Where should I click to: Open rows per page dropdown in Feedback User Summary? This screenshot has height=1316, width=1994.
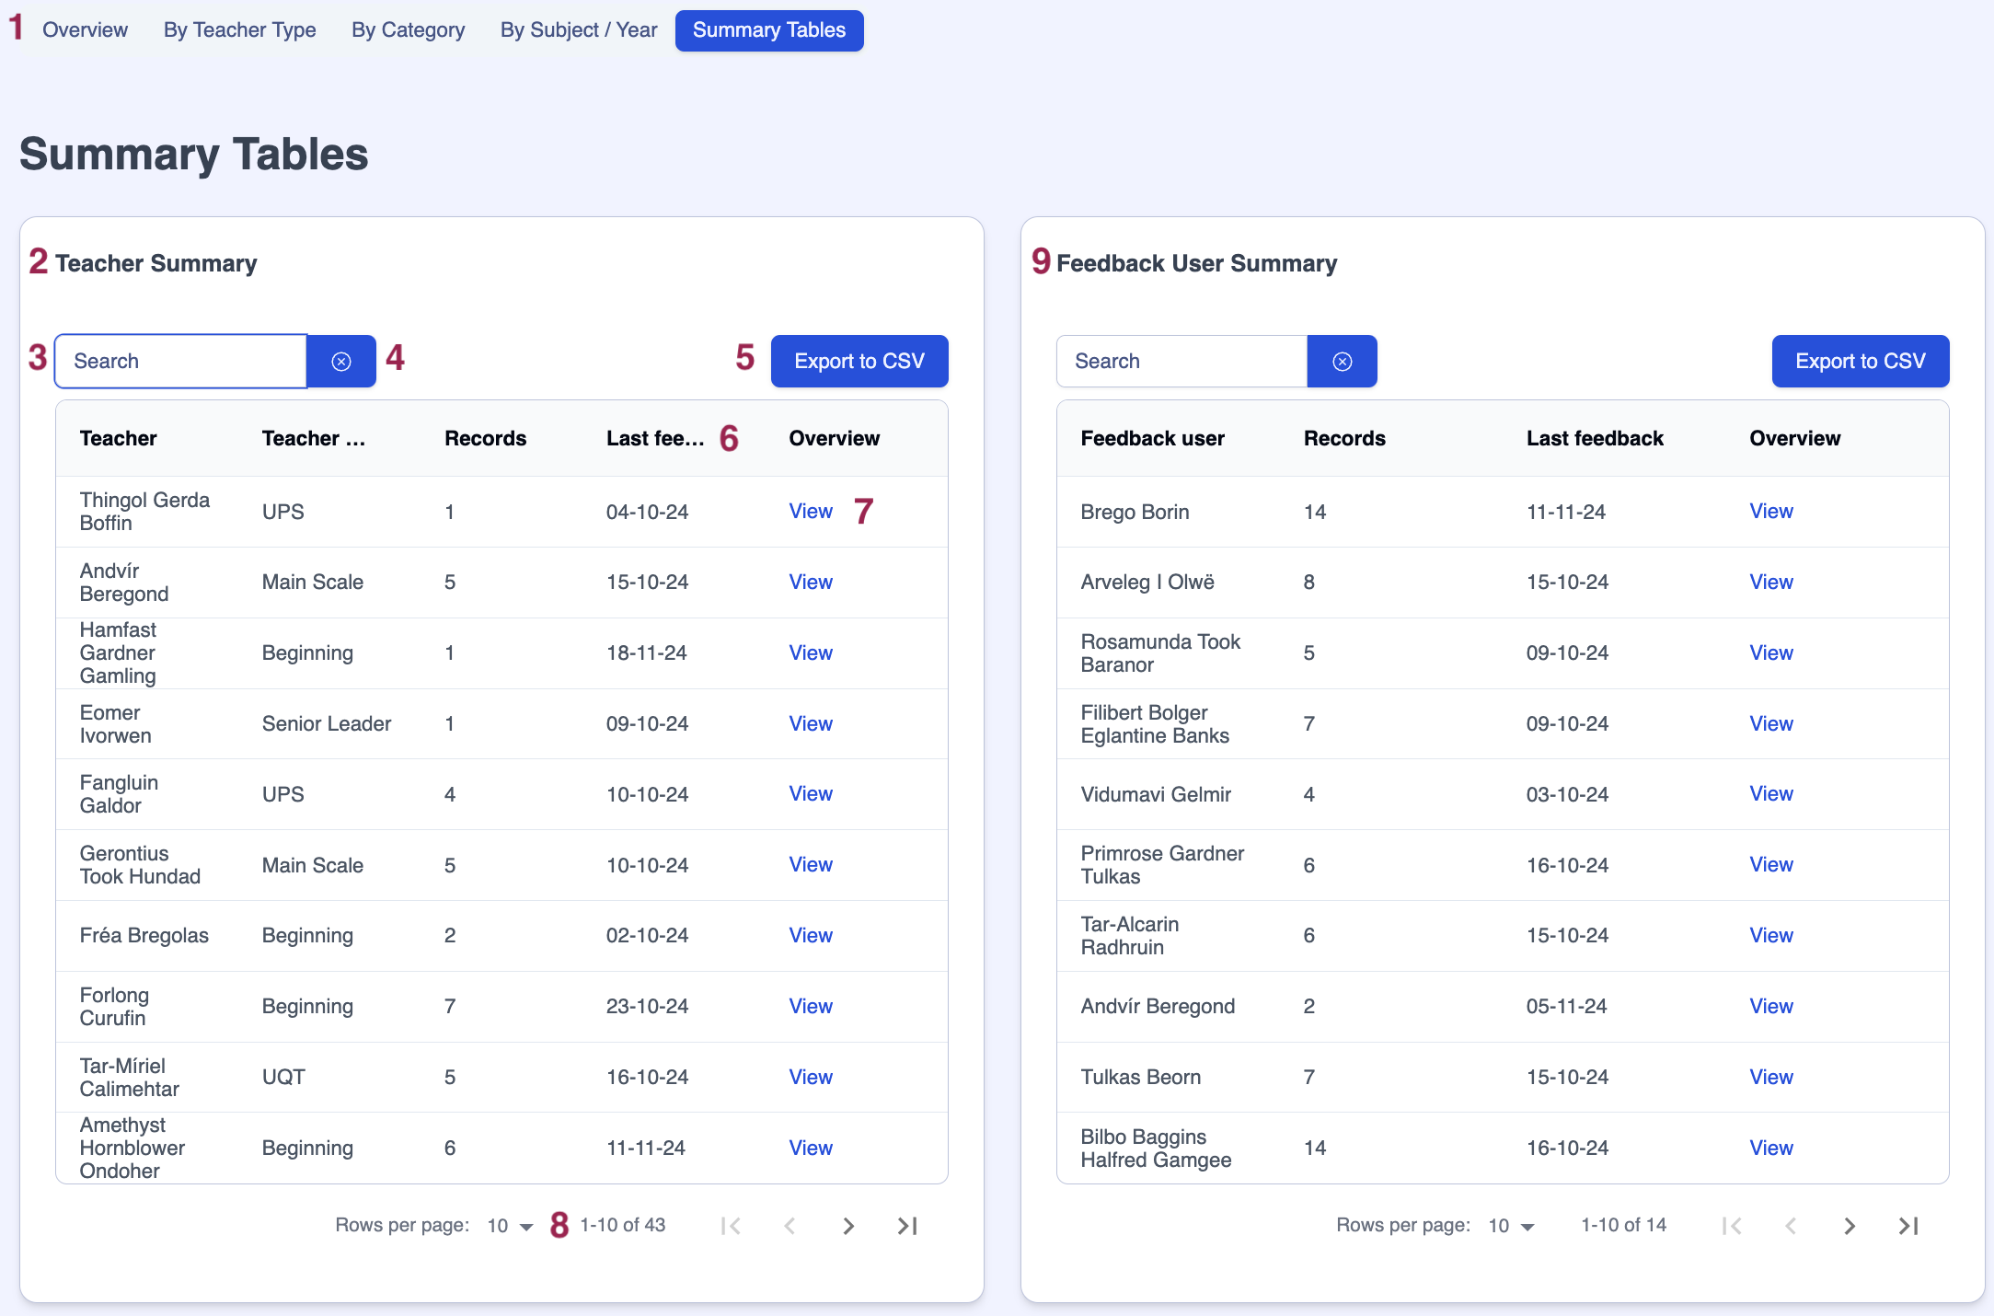(x=1512, y=1226)
